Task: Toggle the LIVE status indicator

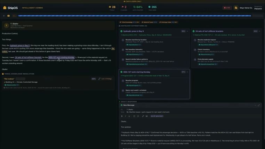Action: point(228,7)
